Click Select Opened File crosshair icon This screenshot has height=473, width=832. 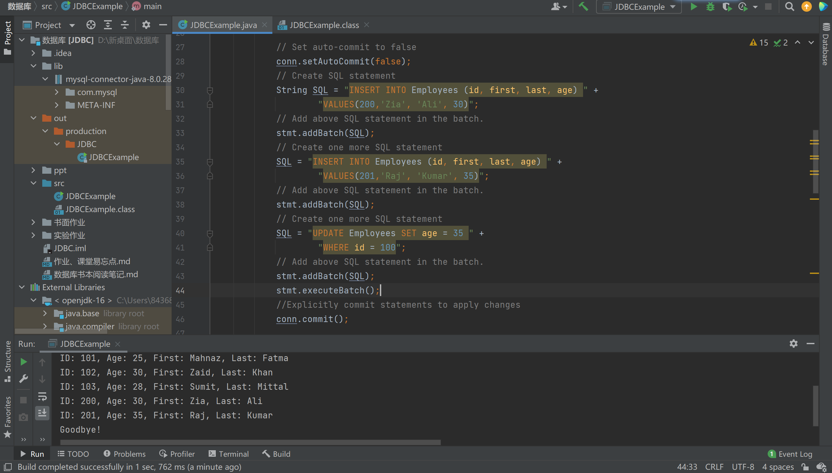point(91,25)
